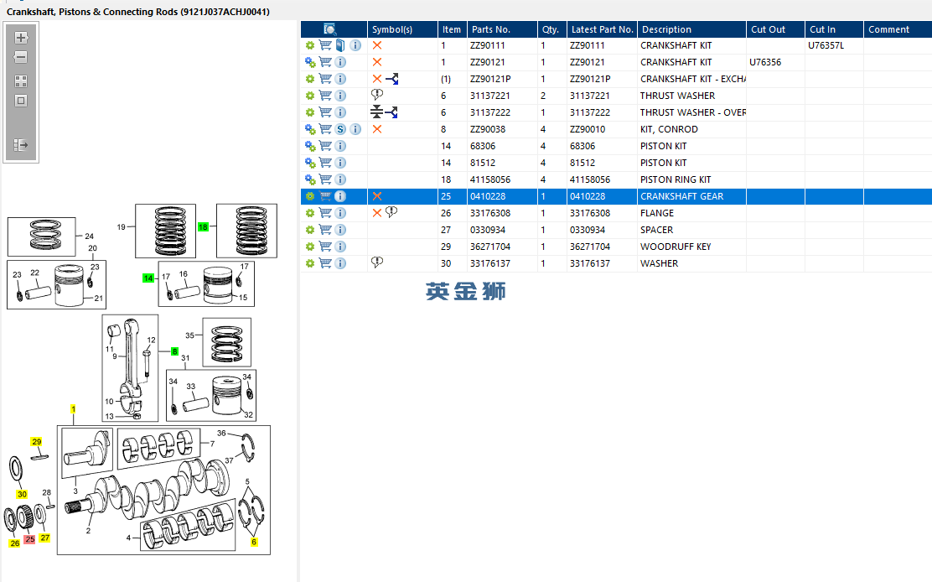Screen dimensions: 932x582
Task: Zoom out of the parts diagram
Action: coord(21,58)
